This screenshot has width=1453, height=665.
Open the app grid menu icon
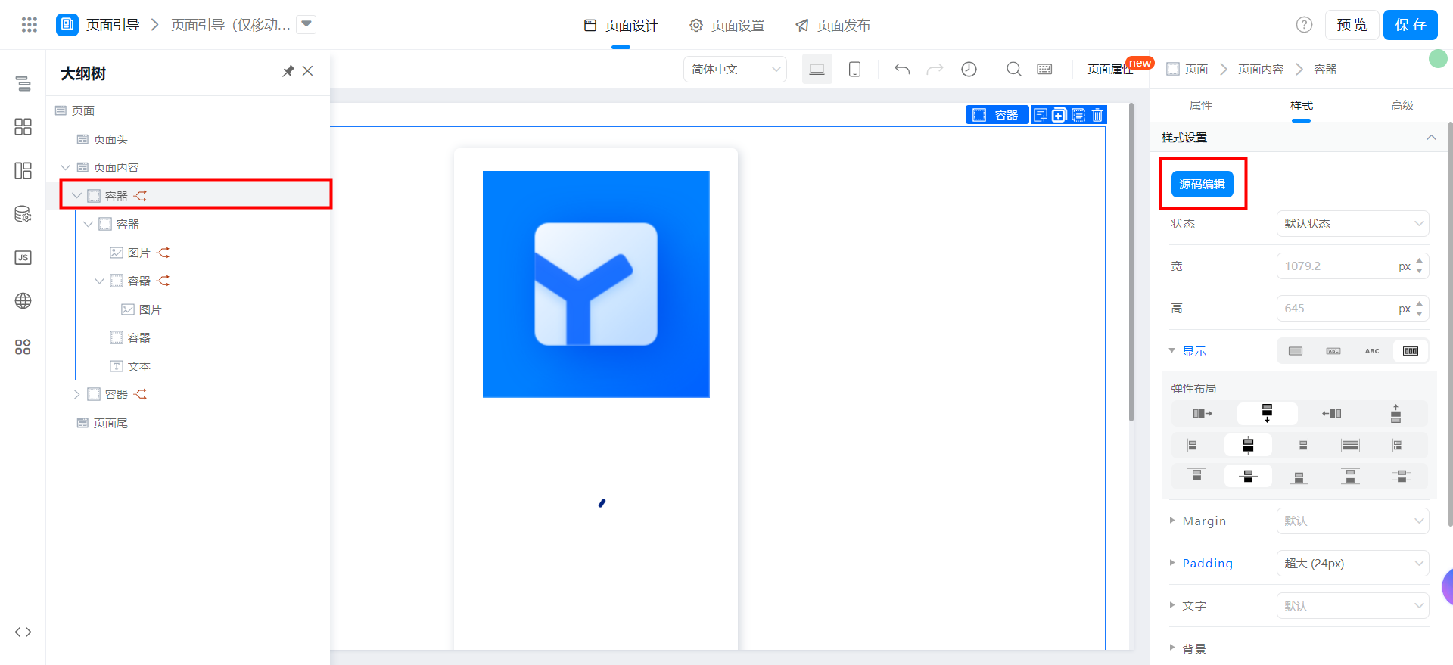point(30,25)
